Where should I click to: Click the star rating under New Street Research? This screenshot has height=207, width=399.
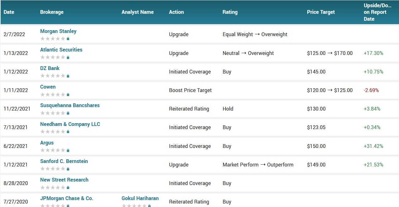pyautogui.click(x=53, y=187)
